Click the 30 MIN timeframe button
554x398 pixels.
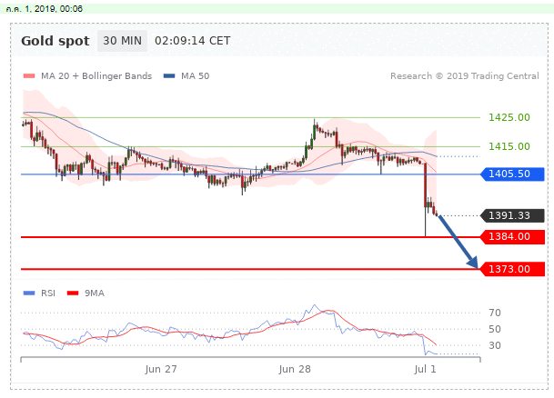(122, 41)
